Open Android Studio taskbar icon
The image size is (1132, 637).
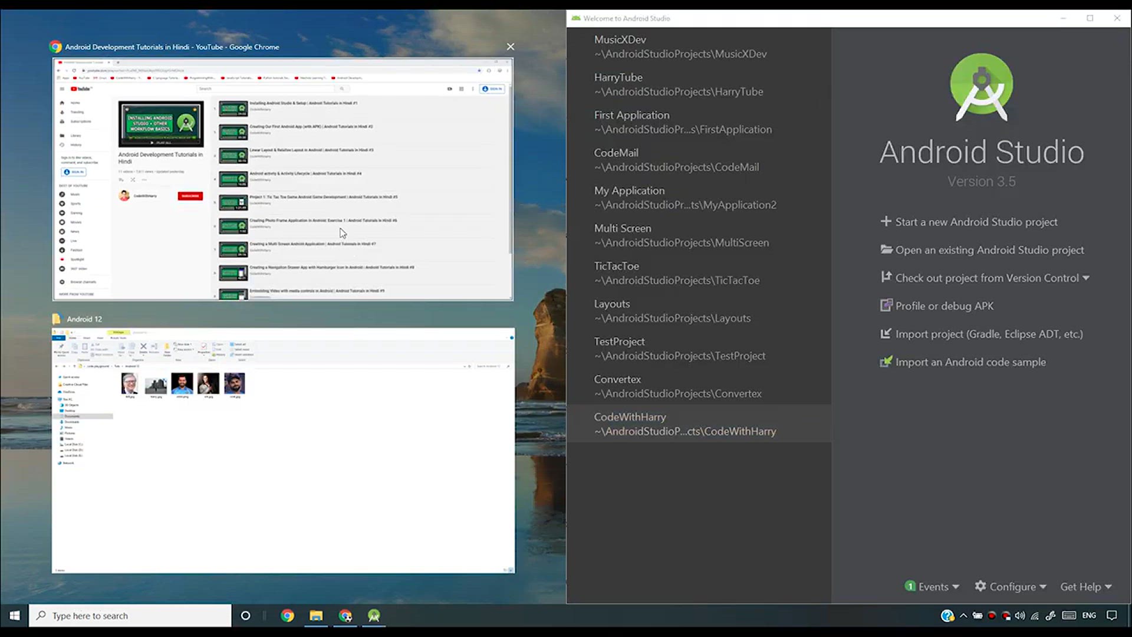pyautogui.click(x=374, y=615)
